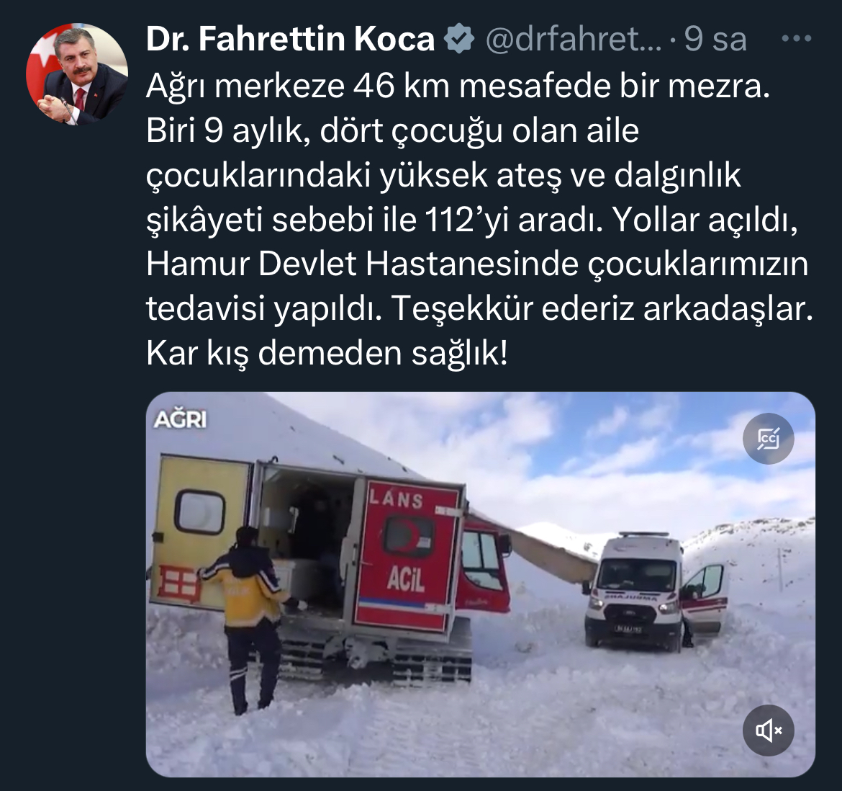The image size is (842, 791).
Task: Open the "9 sa" timestamp link
Action: [715, 39]
